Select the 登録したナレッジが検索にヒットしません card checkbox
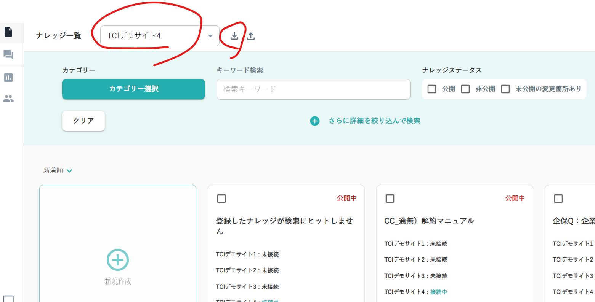This screenshot has height=302, width=595. pos(221,199)
